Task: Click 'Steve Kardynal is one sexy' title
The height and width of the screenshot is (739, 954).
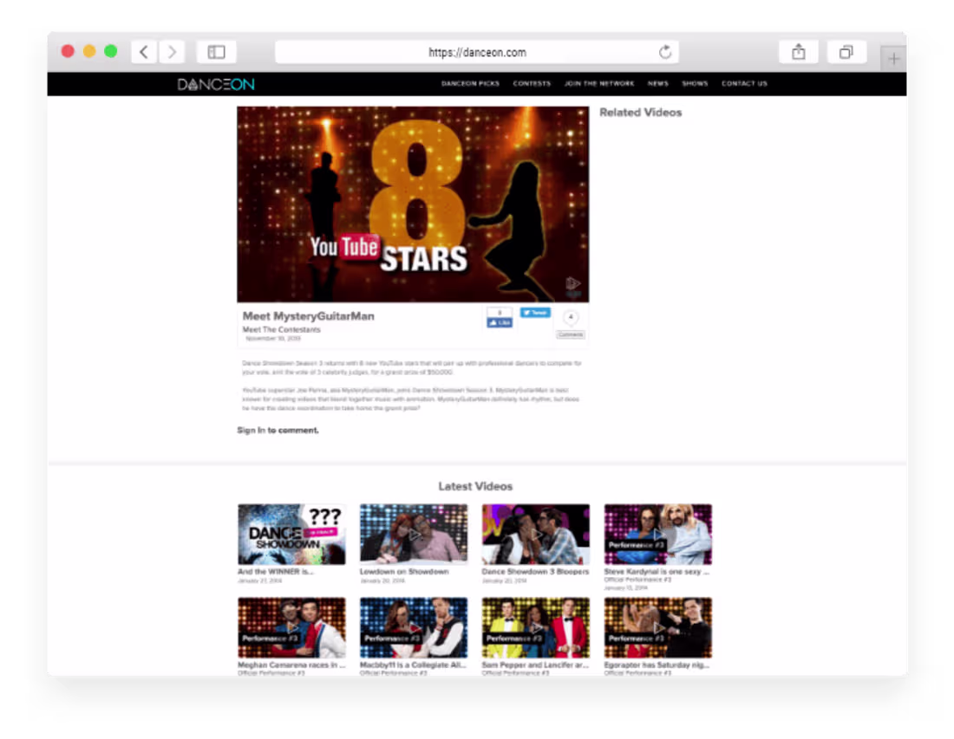Action: [x=657, y=572]
